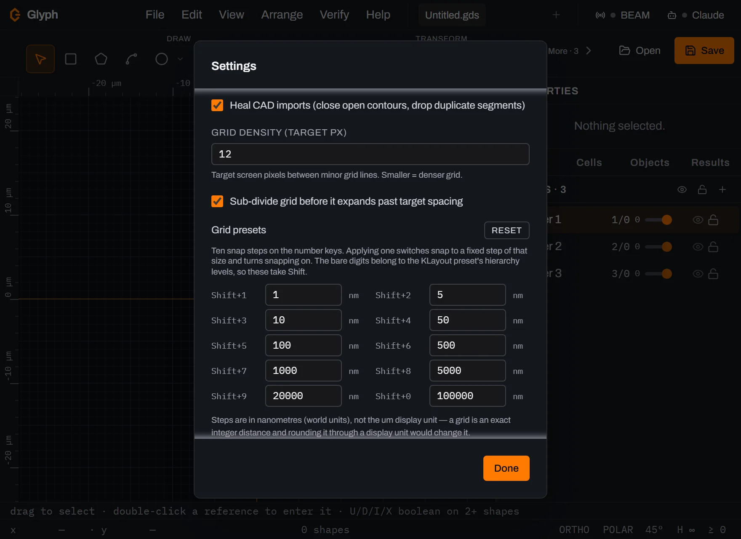Image resolution: width=741 pixels, height=539 pixels.
Task: Add a new document tab
Action: click(x=556, y=15)
